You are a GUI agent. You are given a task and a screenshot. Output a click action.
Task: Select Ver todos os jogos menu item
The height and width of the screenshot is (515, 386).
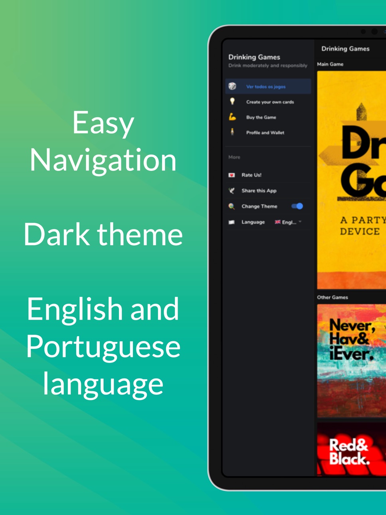(x=268, y=86)
